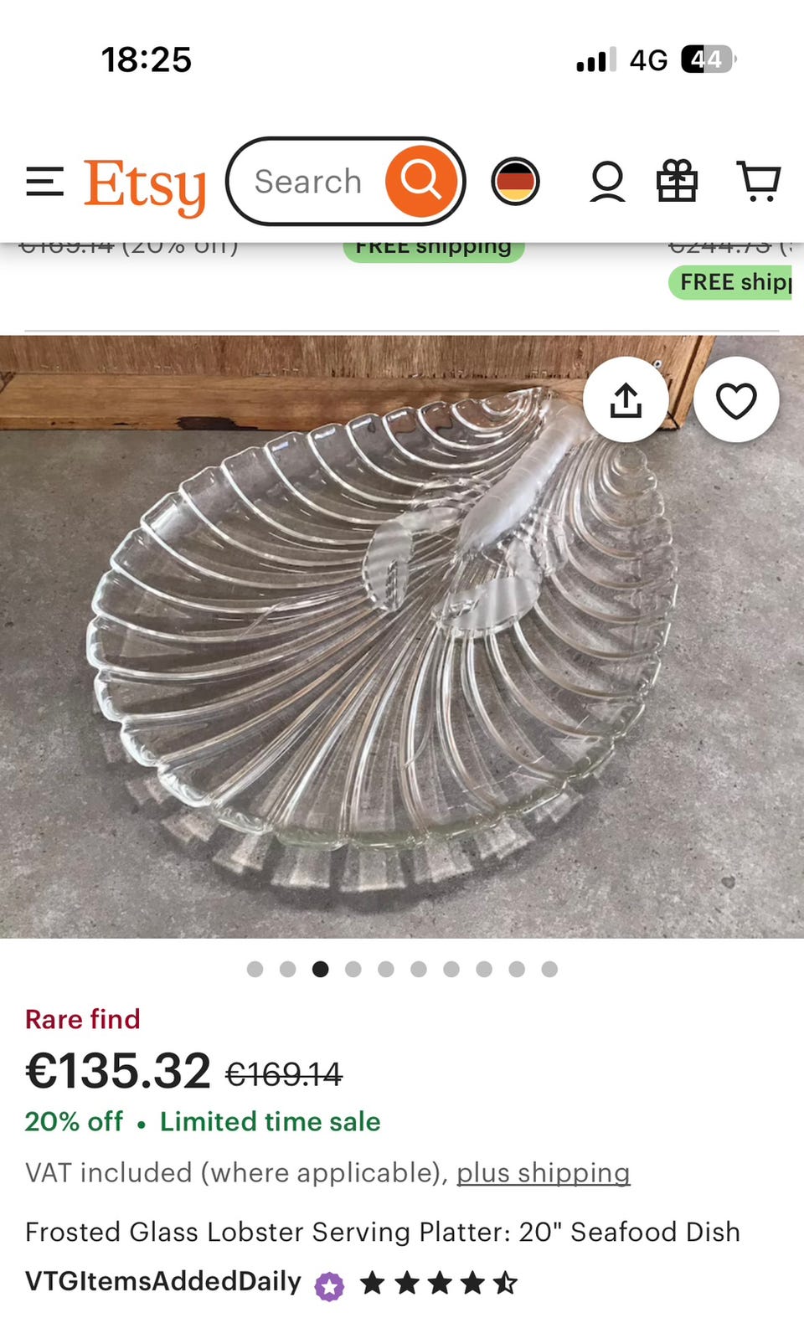Select the fourth image carousel dot

click(353, 969)
